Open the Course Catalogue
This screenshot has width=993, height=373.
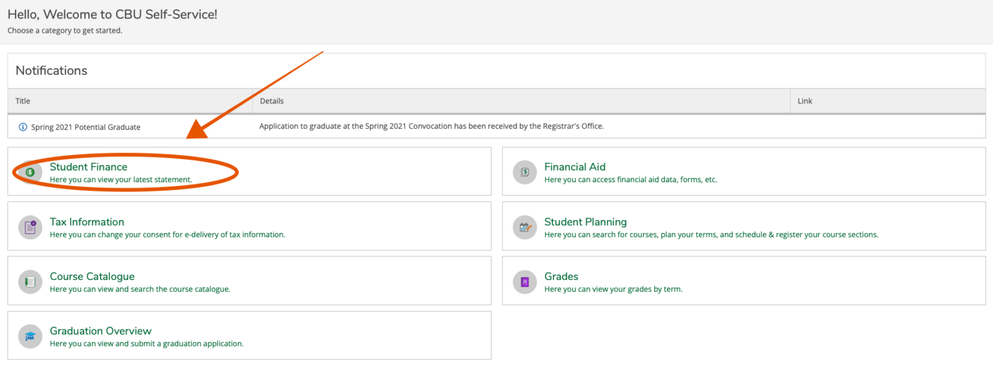click(x=91, y=276)
